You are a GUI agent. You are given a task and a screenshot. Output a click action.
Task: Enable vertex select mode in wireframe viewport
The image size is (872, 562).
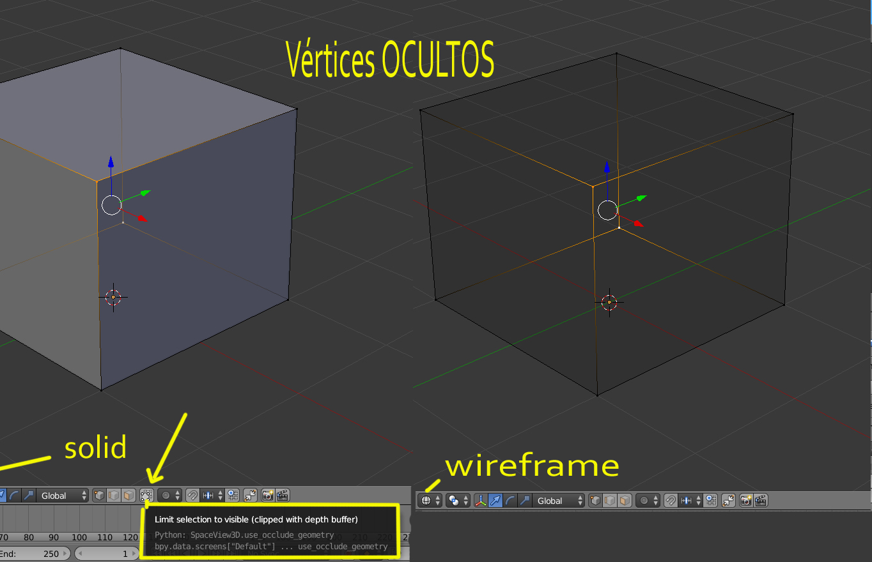pyautogui.click(x=595, y=501)
